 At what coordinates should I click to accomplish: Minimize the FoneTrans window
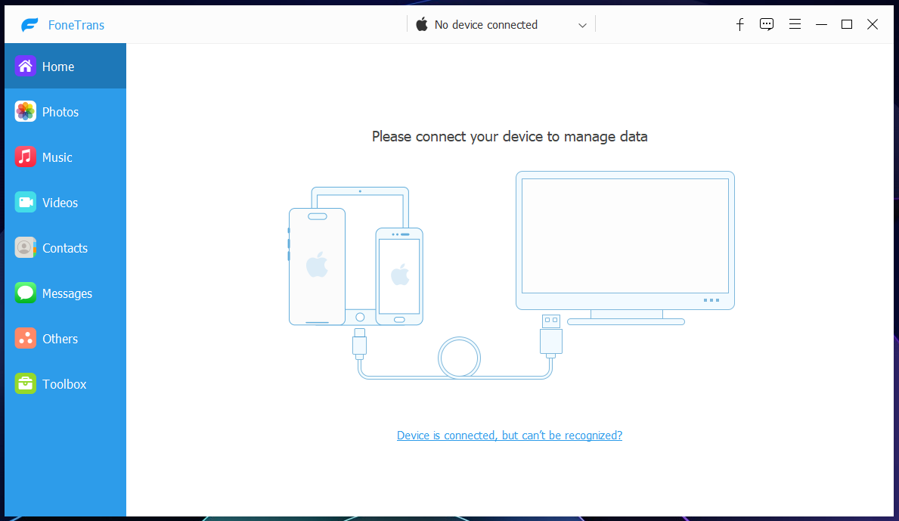[822, 24]
